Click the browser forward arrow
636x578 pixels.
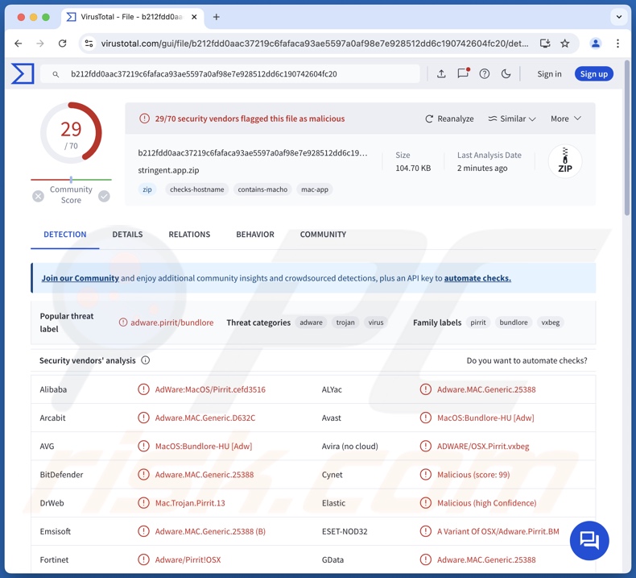[x=40, y=44]
